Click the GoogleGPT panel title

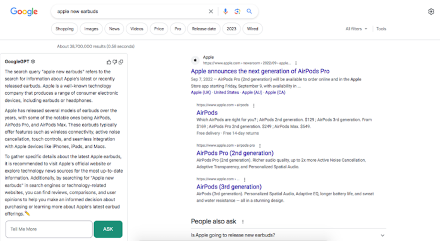(17, 61)
